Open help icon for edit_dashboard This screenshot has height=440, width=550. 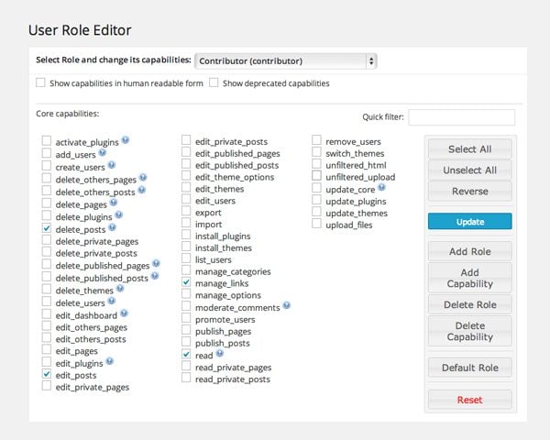pyautogui.click(x=124, y=313)
